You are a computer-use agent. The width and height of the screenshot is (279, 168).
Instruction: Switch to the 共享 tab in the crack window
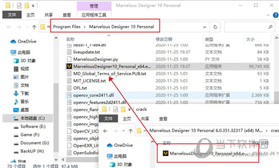click(x=145, y=119)
